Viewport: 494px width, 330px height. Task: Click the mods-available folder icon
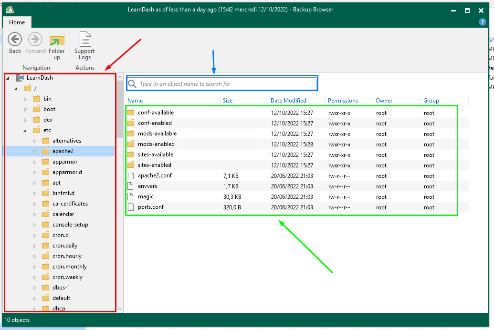pos(130,134)
